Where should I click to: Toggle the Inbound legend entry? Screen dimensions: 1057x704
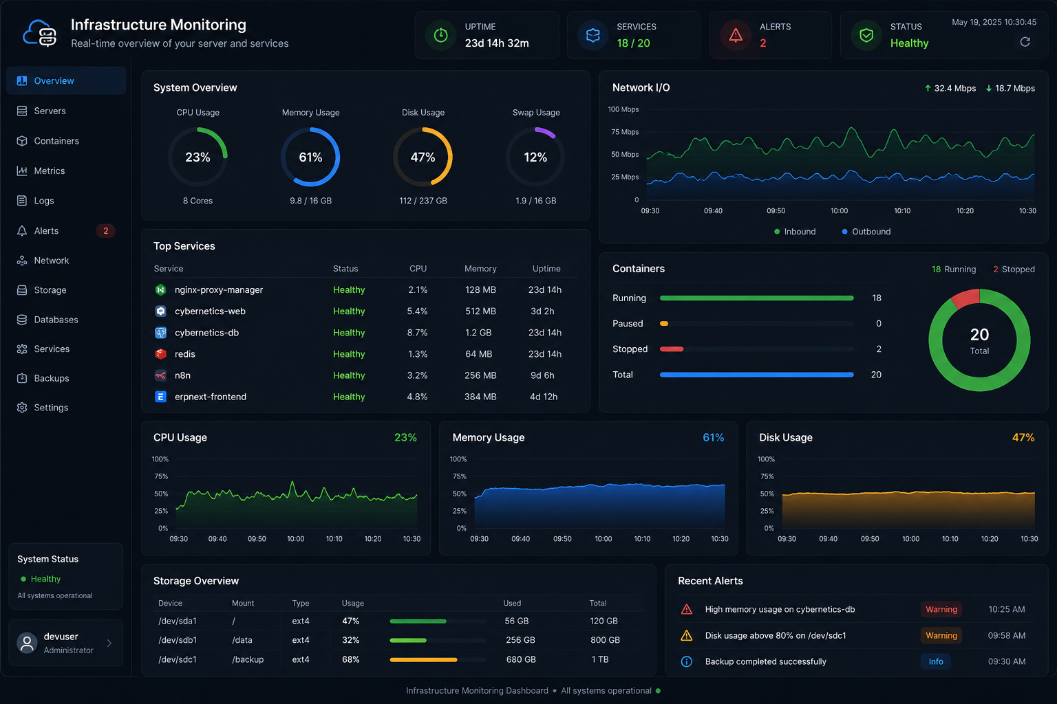coord(795,232)
